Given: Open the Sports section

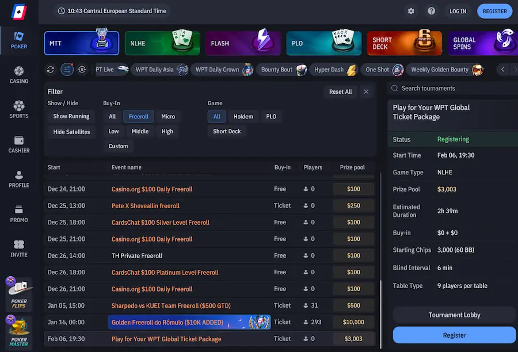Looking at the screenshot, I should [18, 110].
